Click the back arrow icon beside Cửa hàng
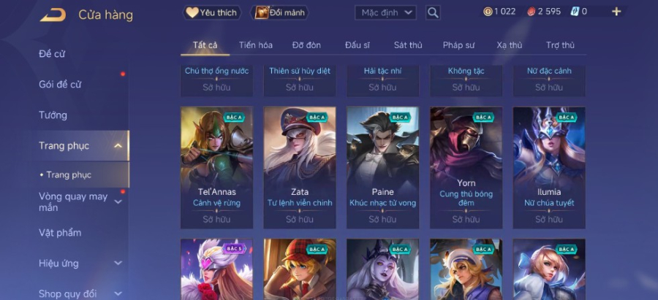This screenshot has width=658, height=300. [53, 15]
